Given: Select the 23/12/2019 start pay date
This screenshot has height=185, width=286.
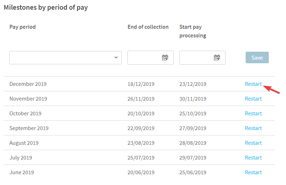Looking at the screenshot, I should pyautogui.click(x=193, y=84).
